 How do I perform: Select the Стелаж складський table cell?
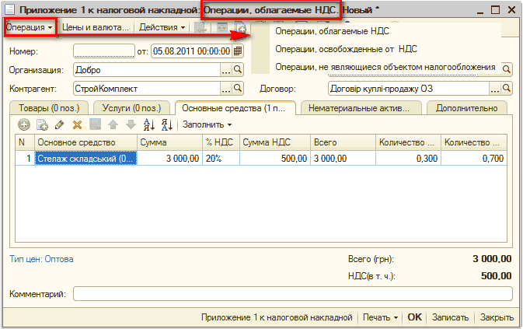[x=86, y=158]
